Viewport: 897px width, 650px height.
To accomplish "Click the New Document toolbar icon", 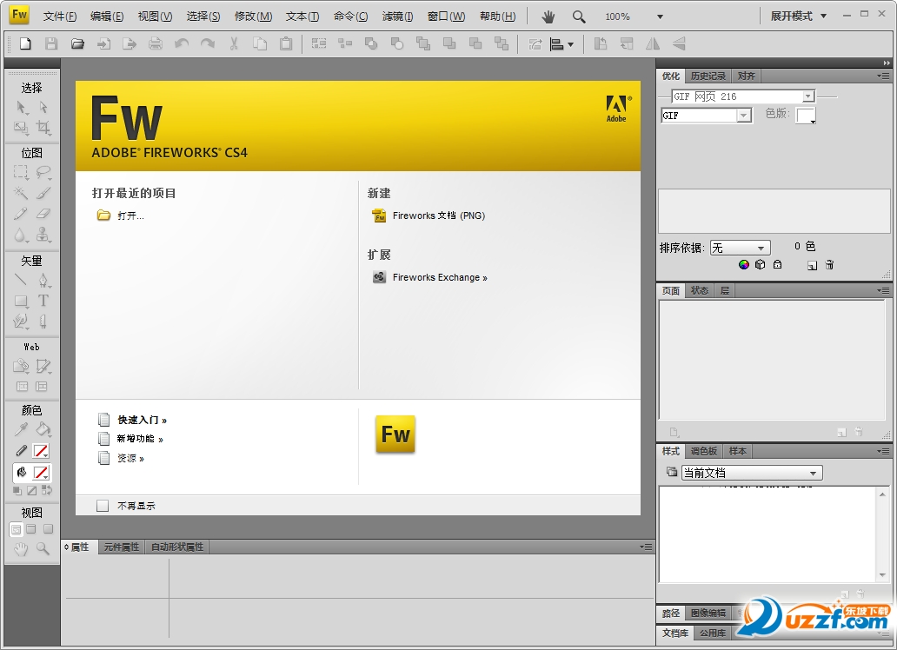I will click(25, 43).
